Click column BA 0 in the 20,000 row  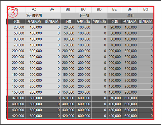(x=52, y=27)
